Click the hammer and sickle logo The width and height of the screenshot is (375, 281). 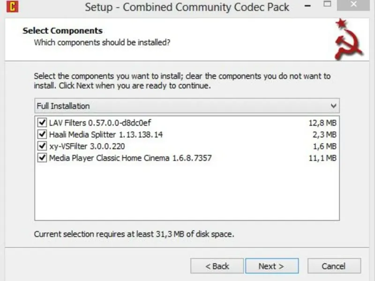click(x=348, y=39)
